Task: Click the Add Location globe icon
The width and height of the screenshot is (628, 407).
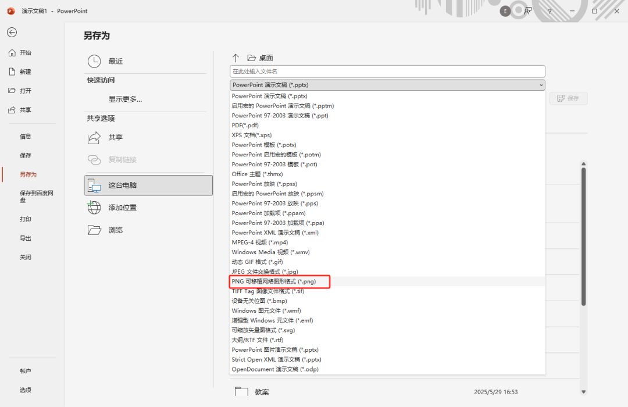Action: (94, 208)
